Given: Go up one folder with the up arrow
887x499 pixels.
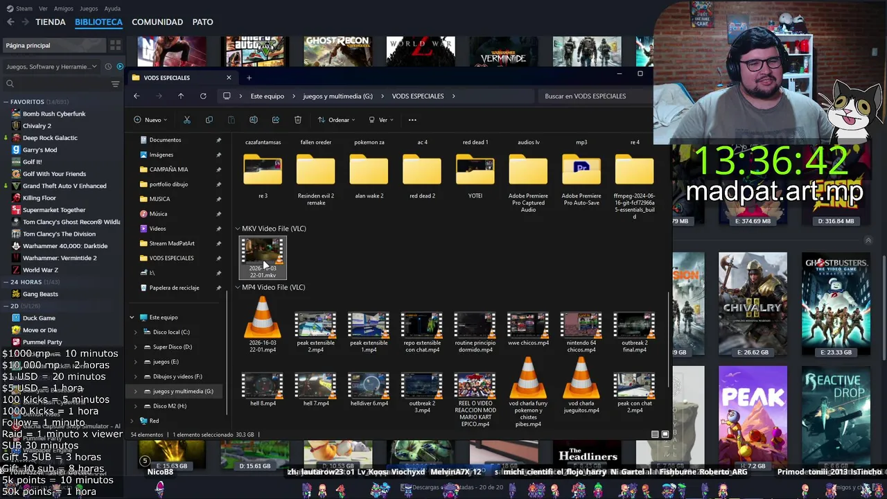Looking at the screenshot, I should pyautogui.click(x=181, y=96).
